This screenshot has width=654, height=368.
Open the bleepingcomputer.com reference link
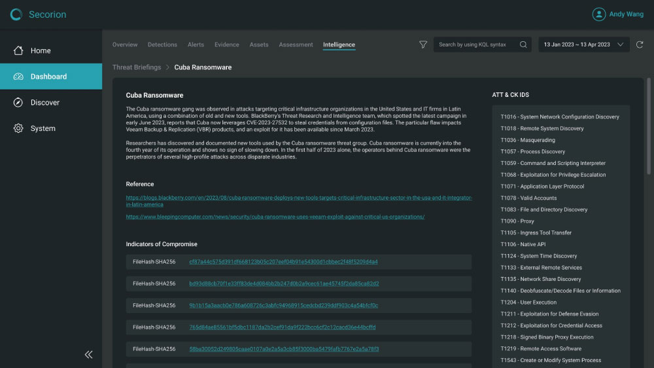(275, 217)
